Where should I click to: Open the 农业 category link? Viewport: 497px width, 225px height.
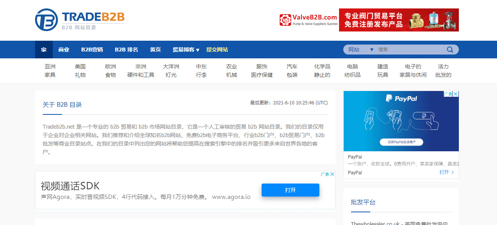click(x=232, y=66)
